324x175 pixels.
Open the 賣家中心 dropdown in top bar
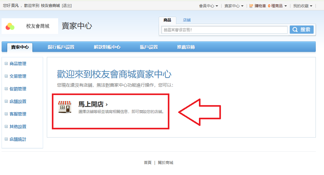pyautogui.click(x=234, y=6)
